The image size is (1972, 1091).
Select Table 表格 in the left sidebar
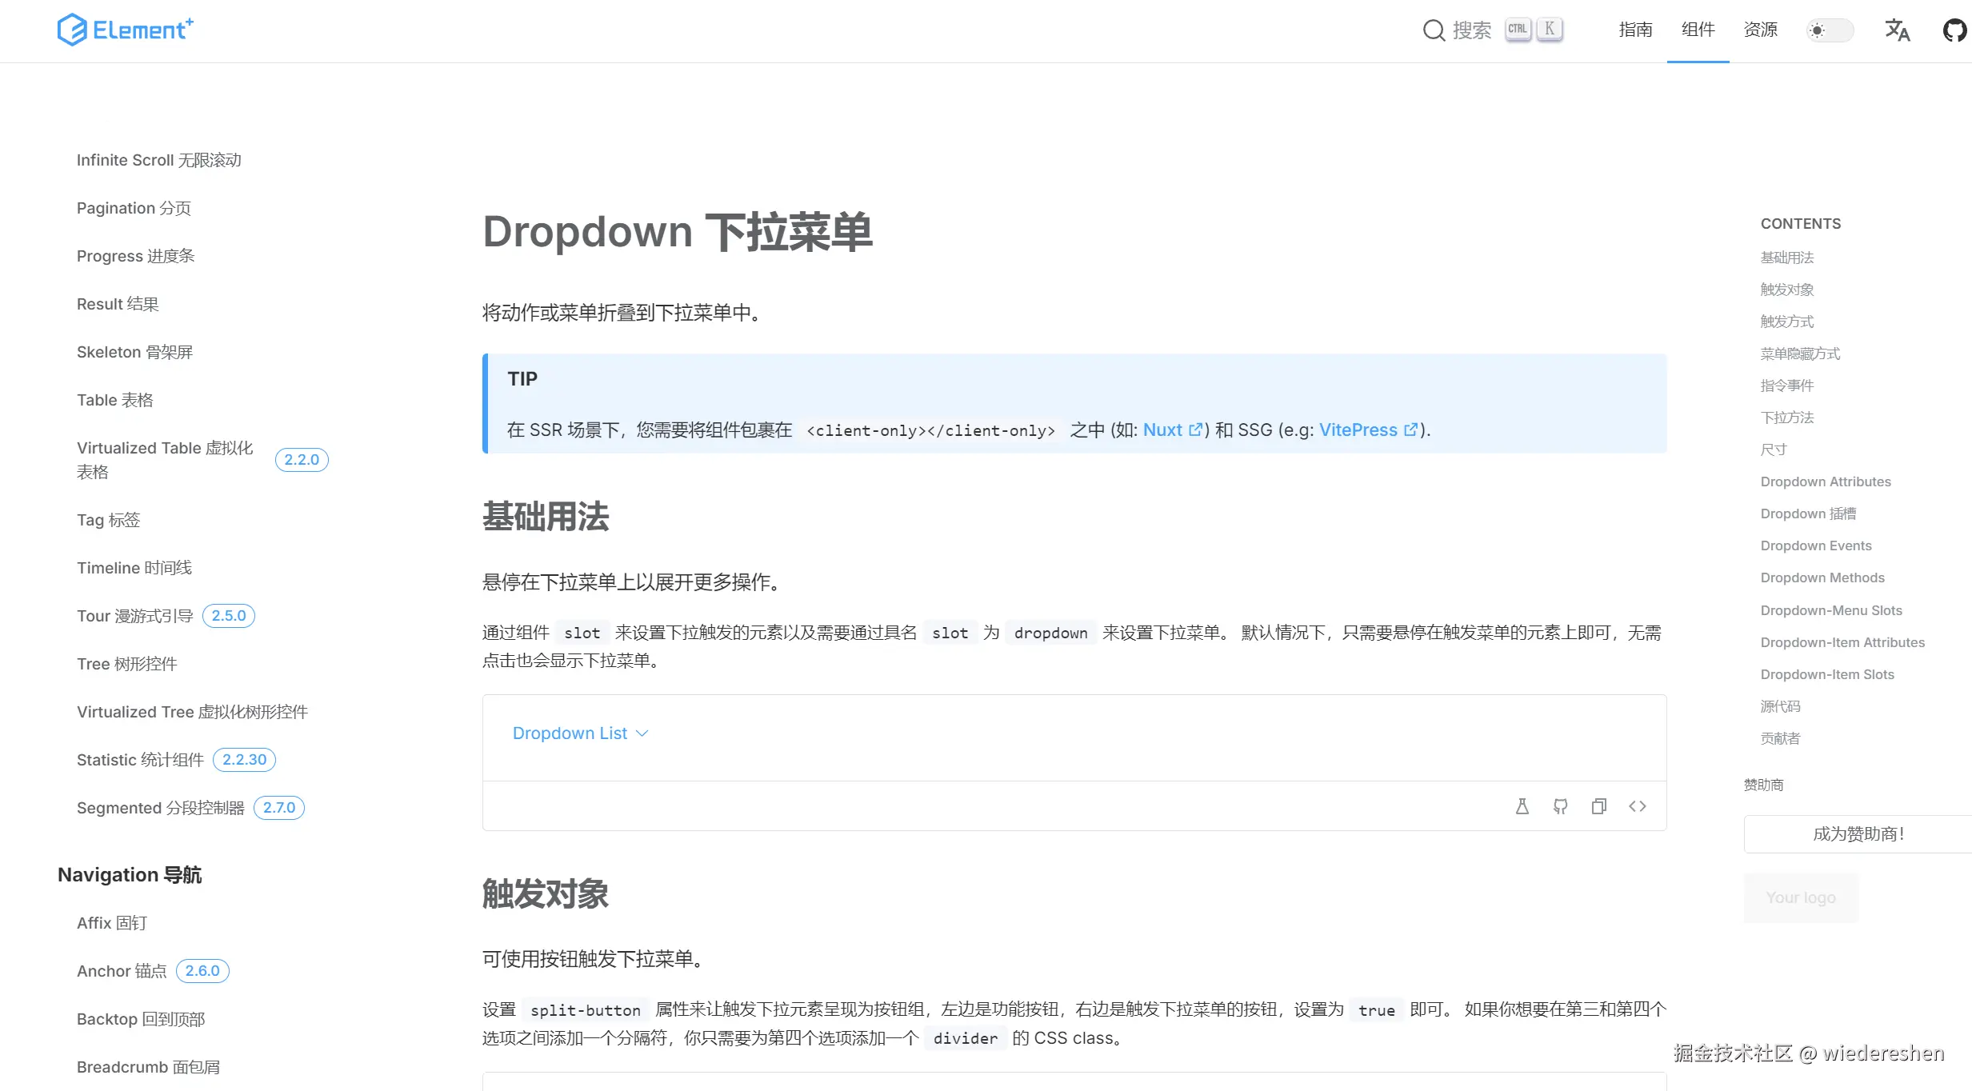pos(114,399)
